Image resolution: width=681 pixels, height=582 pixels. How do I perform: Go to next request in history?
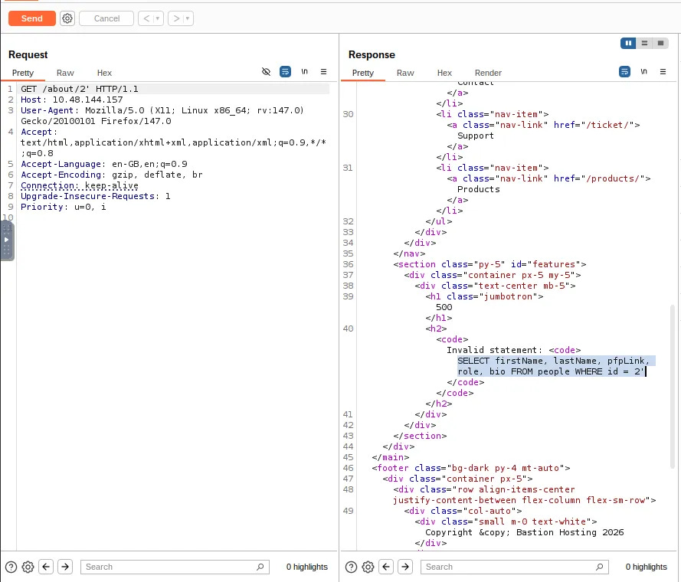coord(176,18)
